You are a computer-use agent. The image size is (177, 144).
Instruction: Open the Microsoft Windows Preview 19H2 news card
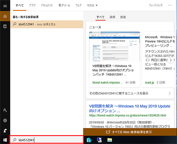click(158, 59)
